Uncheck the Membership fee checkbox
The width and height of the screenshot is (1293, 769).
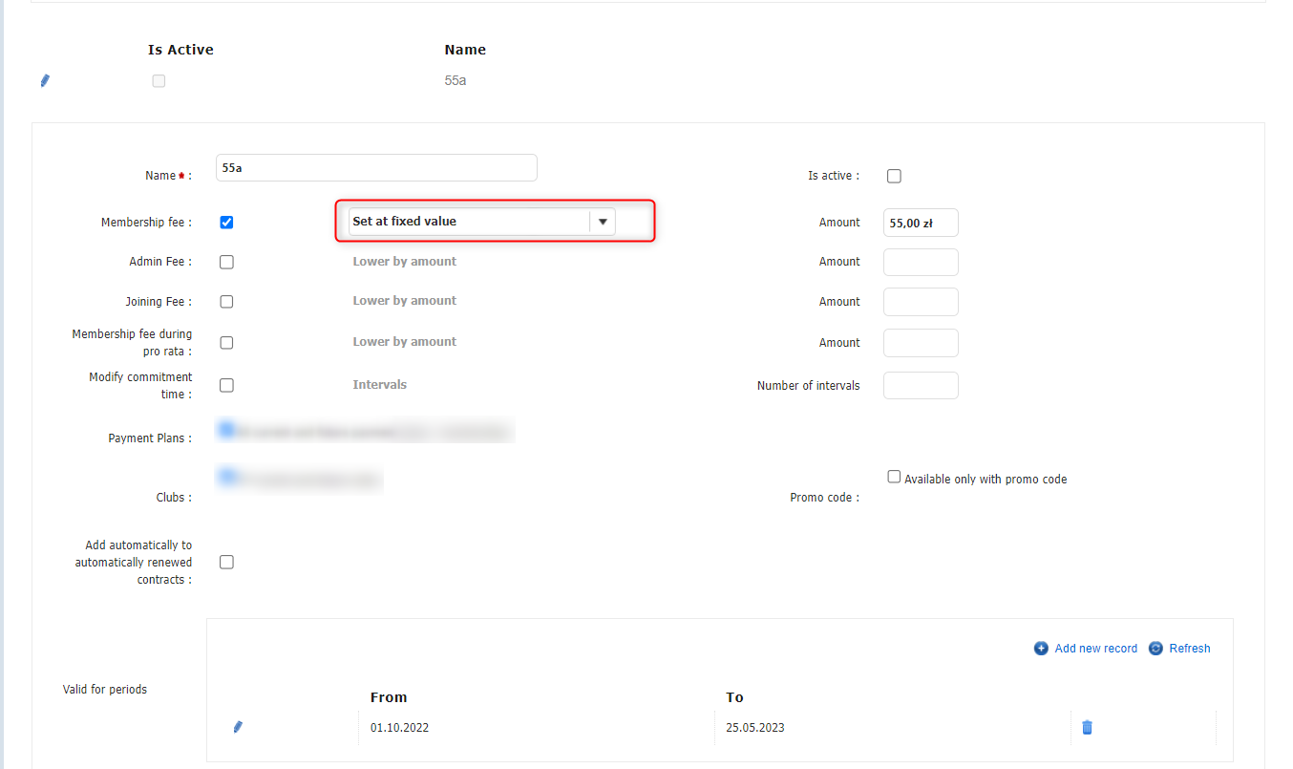click(226, 223)
